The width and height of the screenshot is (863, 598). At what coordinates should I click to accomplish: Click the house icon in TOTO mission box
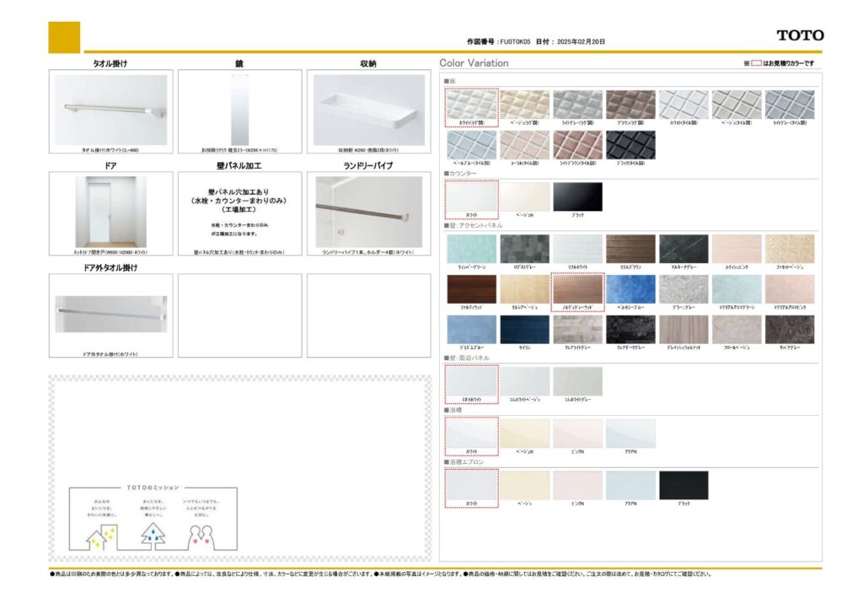tap(102, 533)
